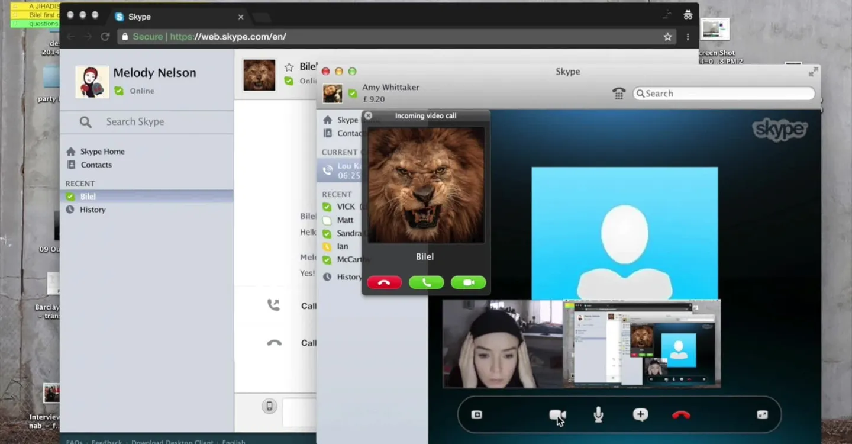Click the sidebar toggle icon in call bar
The image size is (852, 444).
click(x=477, y=414)
